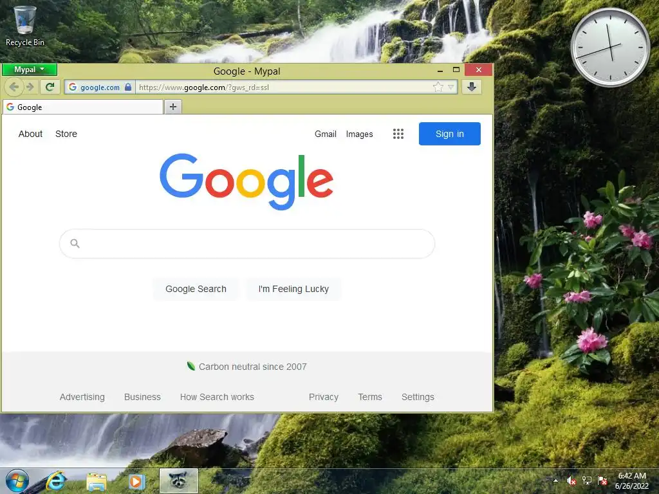The height and width of the screenshot is (494, 659).
Task: Open a new tab with the plus button
Action: (172, 107)
